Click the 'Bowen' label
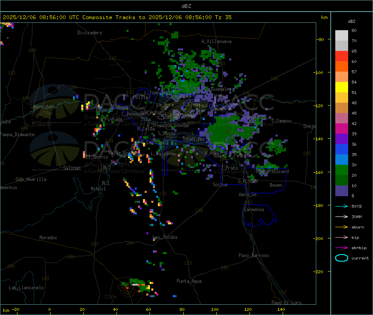The width and height of the screenshot is (373, 315). (276, 185)
